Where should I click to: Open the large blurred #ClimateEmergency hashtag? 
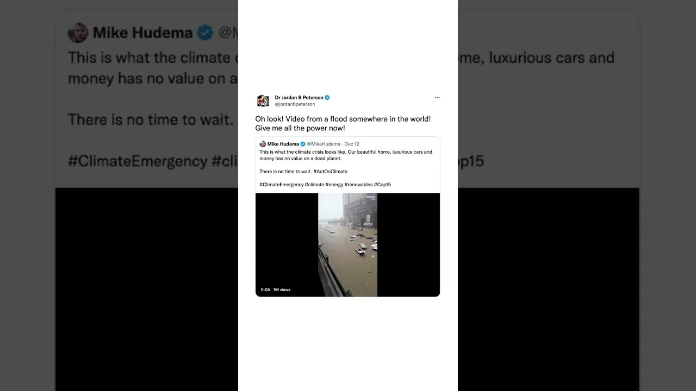[x=138, y=161]
